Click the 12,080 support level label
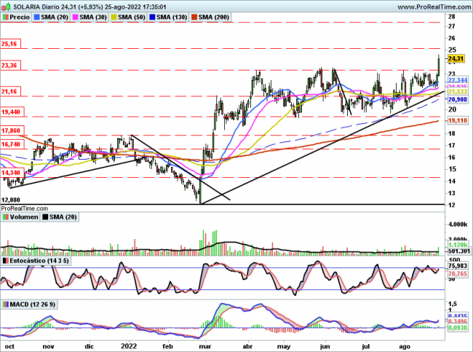This screenshot has height=352, width=473. click(11, 200)
